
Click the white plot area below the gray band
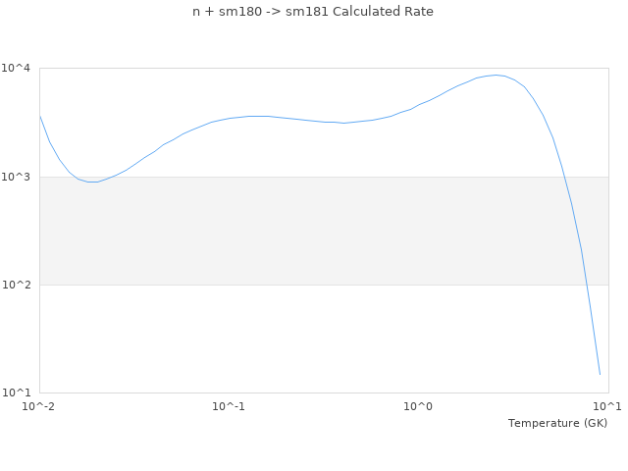click(294, 339)
